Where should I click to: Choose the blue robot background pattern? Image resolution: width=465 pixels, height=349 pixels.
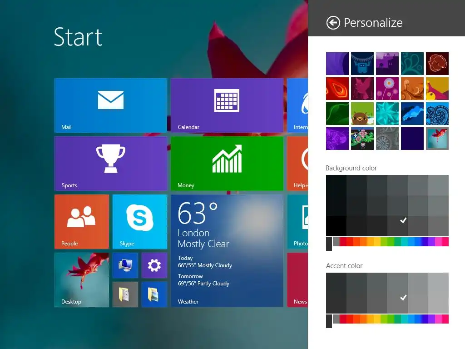362,64
